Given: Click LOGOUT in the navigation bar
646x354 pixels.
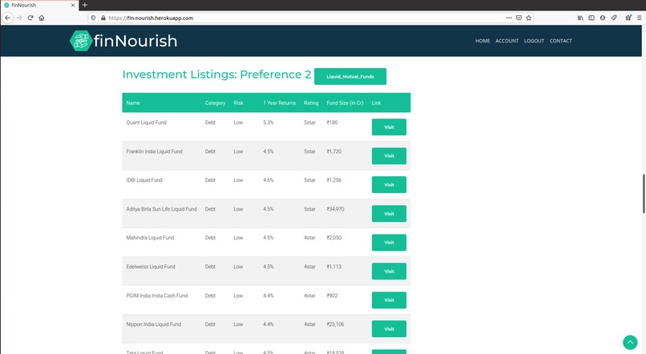Looking at the screenshot, I should pos(534,41).
